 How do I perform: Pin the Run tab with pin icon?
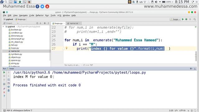point(4,88)
